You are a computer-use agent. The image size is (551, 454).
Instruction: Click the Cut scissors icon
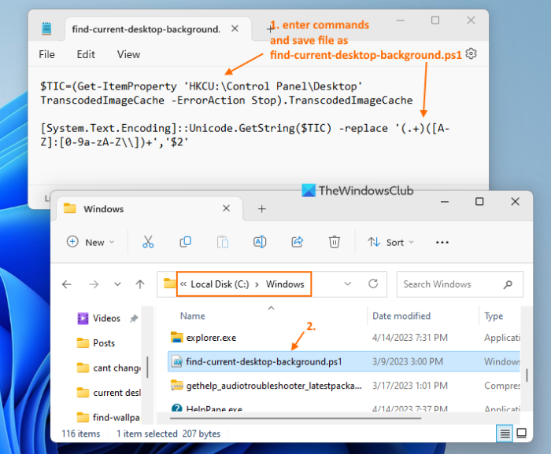click(148, 242)
